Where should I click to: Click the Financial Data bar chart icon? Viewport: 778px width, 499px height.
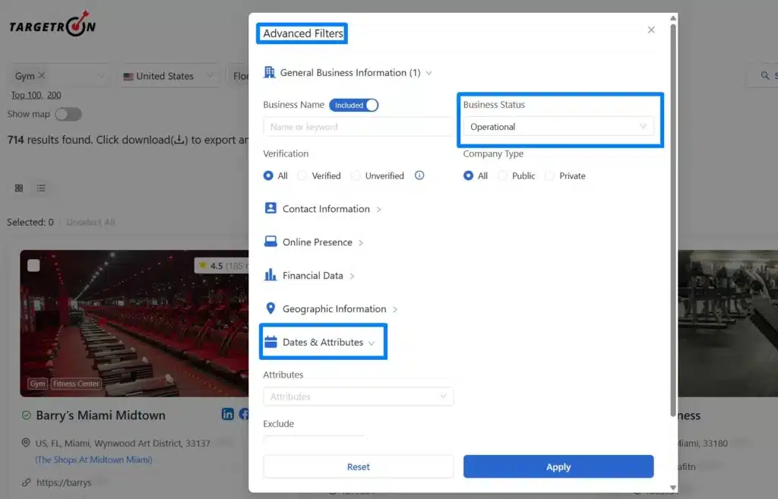coord(270,275)
